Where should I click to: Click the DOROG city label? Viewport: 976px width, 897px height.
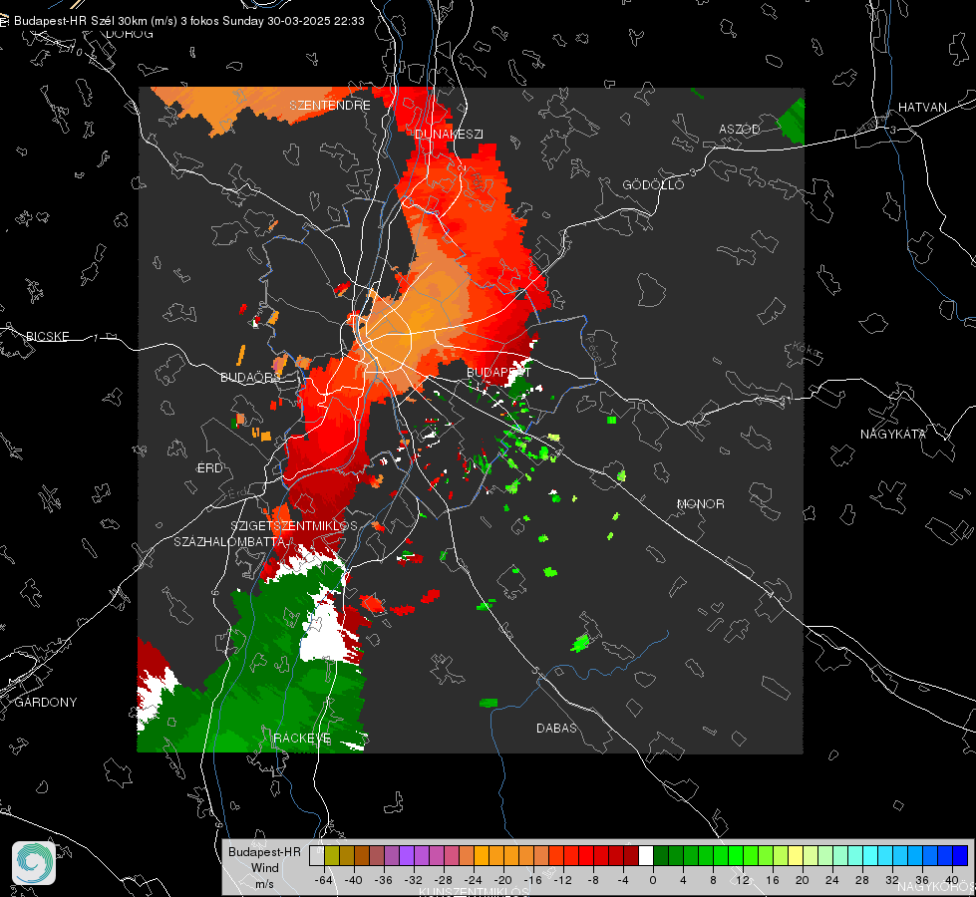point(130,34)
